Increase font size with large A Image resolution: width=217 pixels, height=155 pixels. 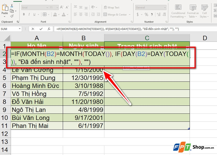[x=62, y=7]
